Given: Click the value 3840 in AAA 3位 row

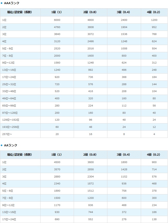Looking at the screenshot, I should (x=57, y=34).
